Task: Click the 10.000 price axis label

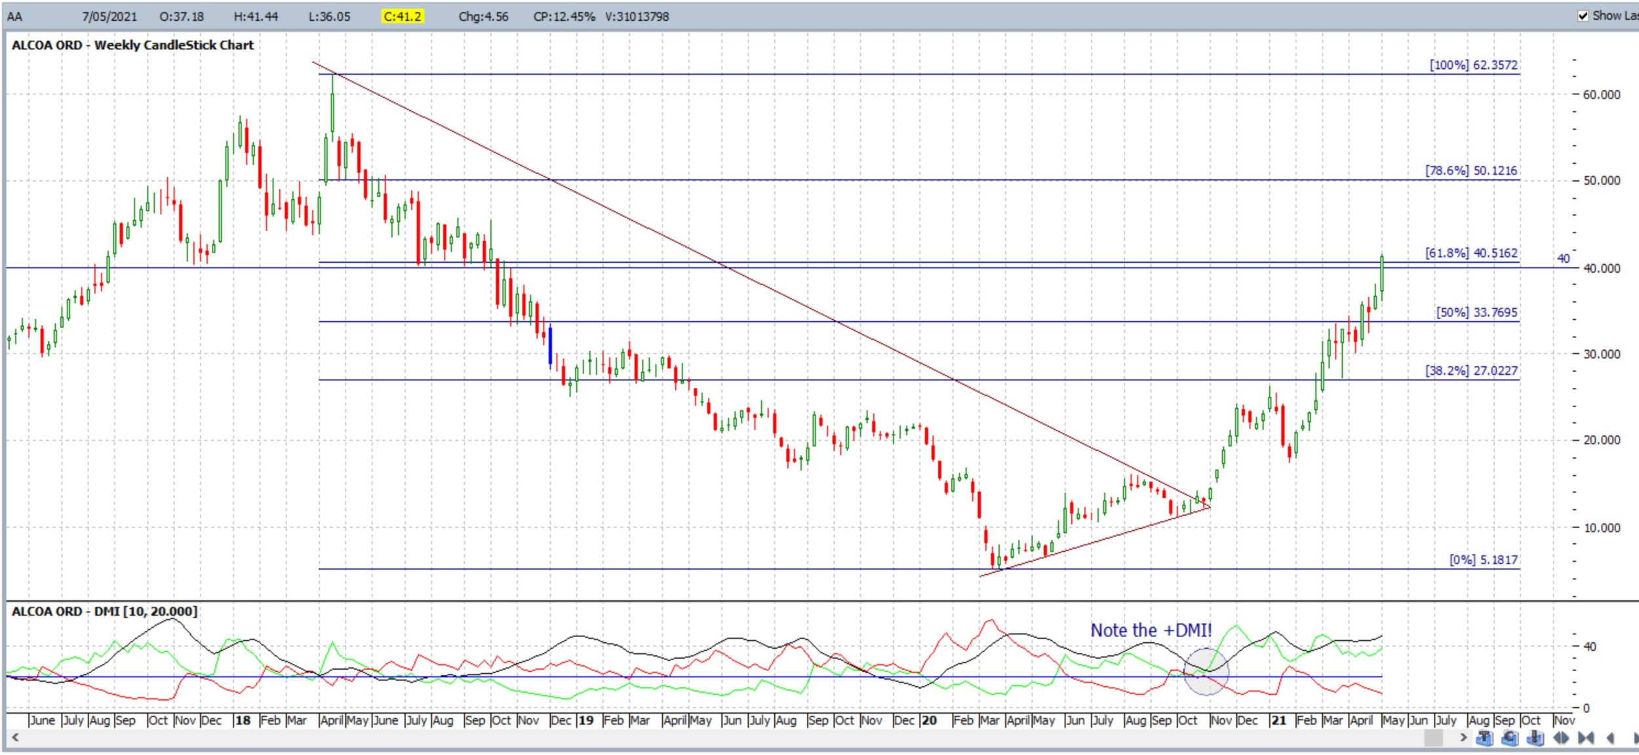Action: (1602, 528)
